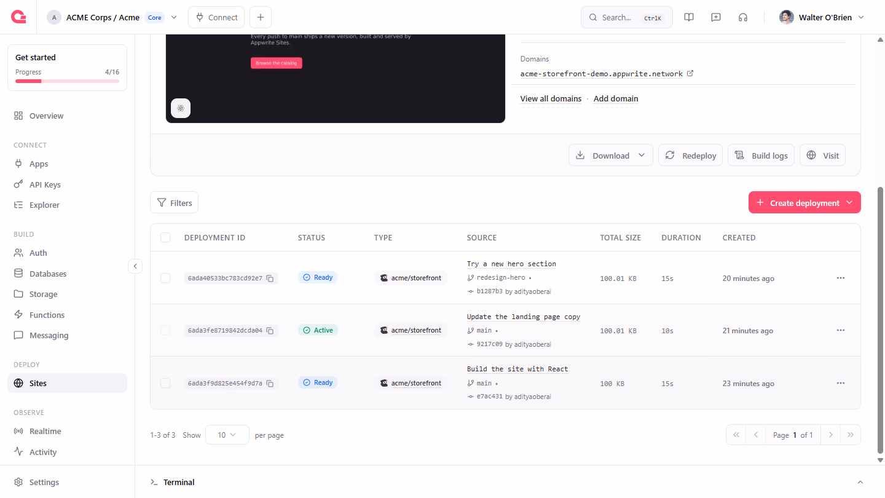This screenshot has width=885, height=498.
Task: Click the page vertical scrollbar
Action: click(880, 320)
